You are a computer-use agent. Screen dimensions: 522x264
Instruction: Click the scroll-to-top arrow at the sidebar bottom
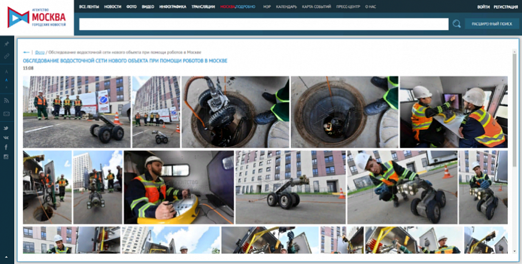pos(6,258)
